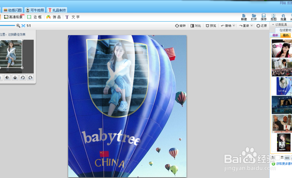Click the purple T 文字 text icon
Screen dimensions: 292x178
coord(67,17)
